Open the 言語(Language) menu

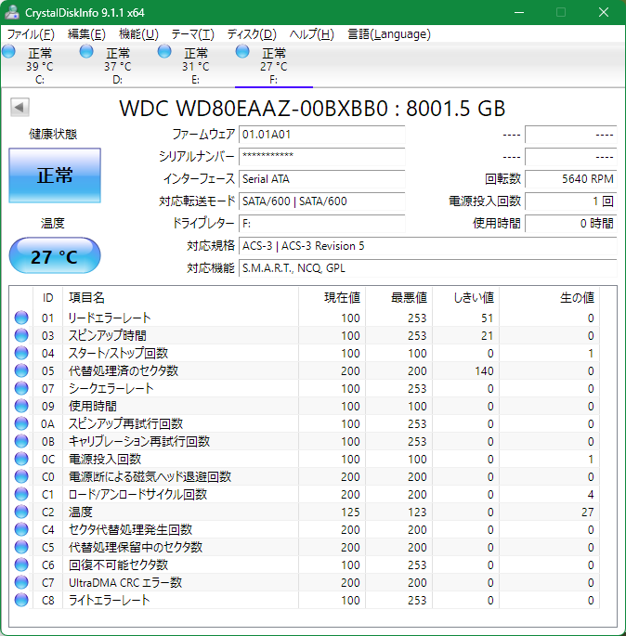389,34
